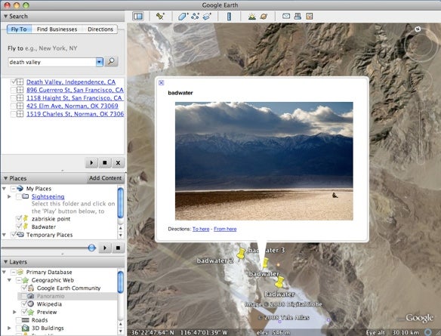The width and height of the screenshot is (441, 336).
Task: Uncheck the zabriskie point checkbox
Action: point(19,218)
